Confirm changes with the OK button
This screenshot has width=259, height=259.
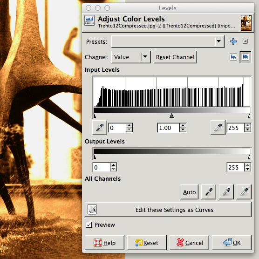pos(232,243)
